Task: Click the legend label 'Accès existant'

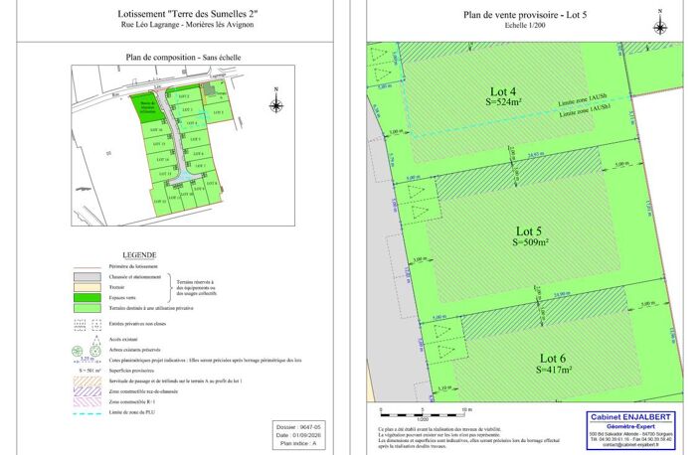Action: click(123, 340)
